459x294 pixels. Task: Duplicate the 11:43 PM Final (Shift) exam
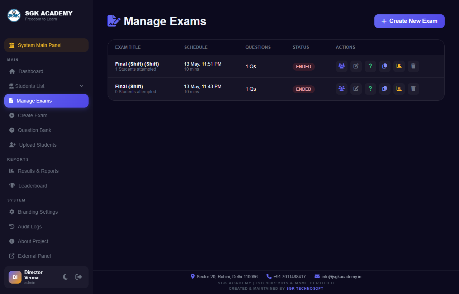click(385, 89)
